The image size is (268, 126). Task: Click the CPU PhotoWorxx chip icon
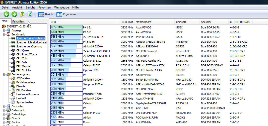[x=13, y=54]
